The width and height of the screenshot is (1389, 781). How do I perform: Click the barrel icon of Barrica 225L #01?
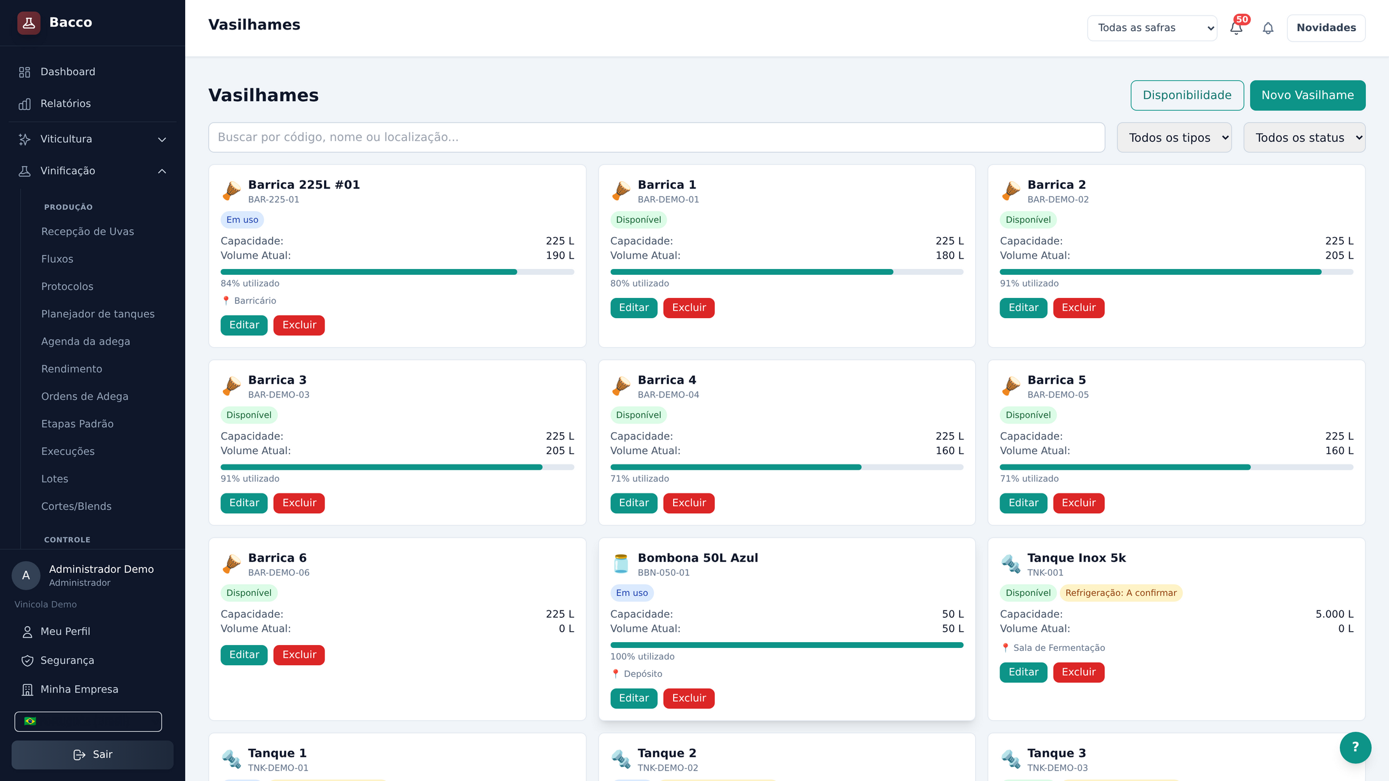click(x=231, y=190)
